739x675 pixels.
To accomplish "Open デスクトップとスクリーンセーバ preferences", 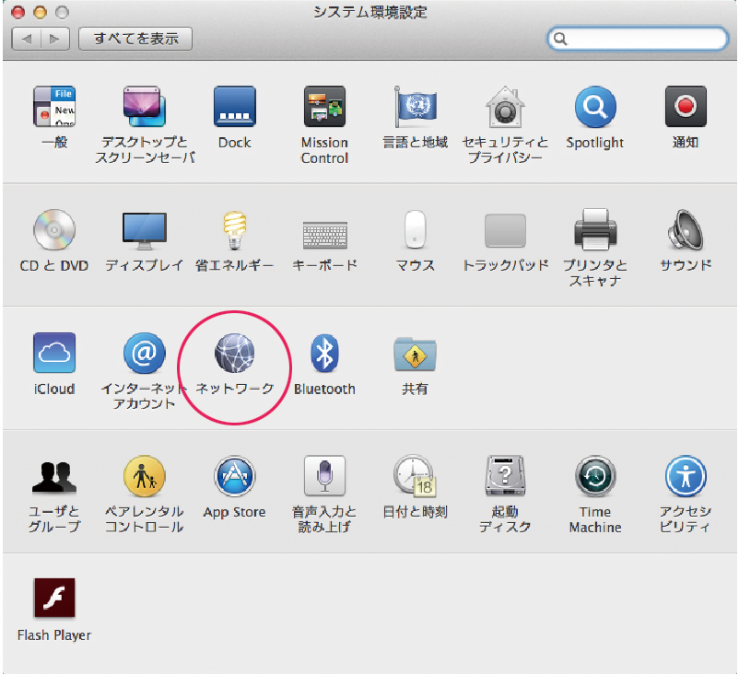I will pos(145,107).
